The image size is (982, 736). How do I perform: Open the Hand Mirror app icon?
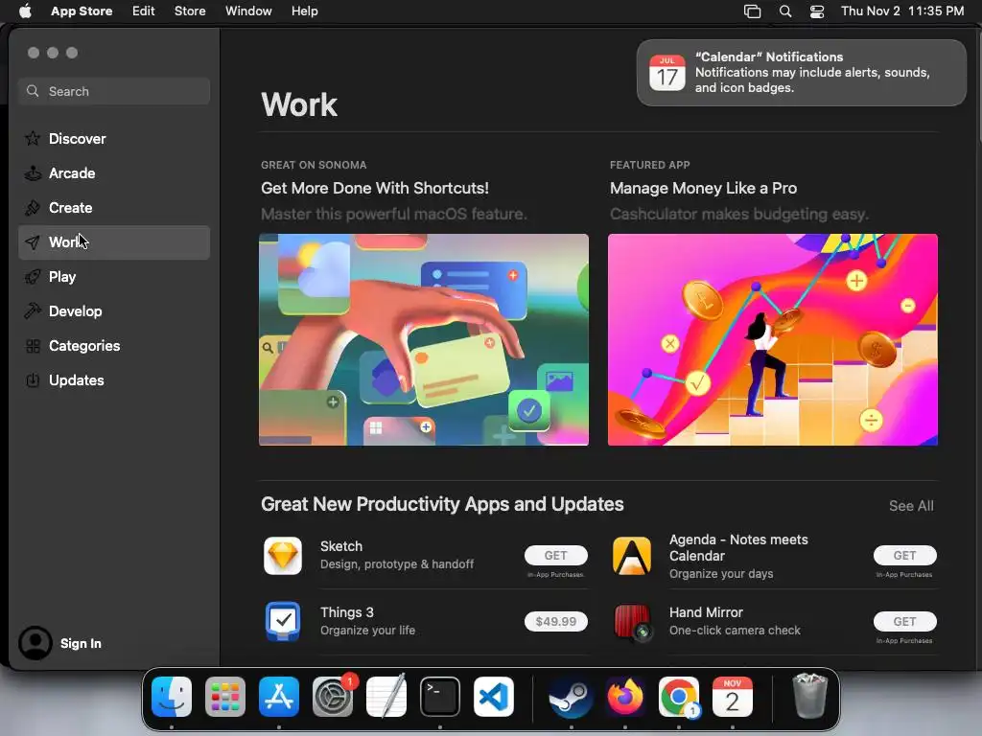(x=631, y=621)
